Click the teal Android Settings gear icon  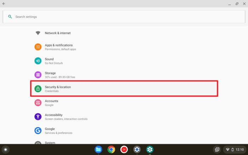click(150, 149)
